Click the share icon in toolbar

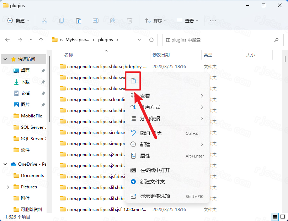coord(113,21)
